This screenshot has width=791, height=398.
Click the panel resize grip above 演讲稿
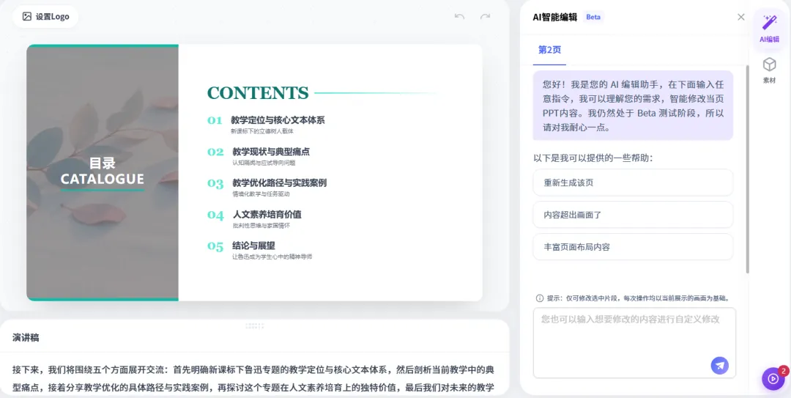255,326
